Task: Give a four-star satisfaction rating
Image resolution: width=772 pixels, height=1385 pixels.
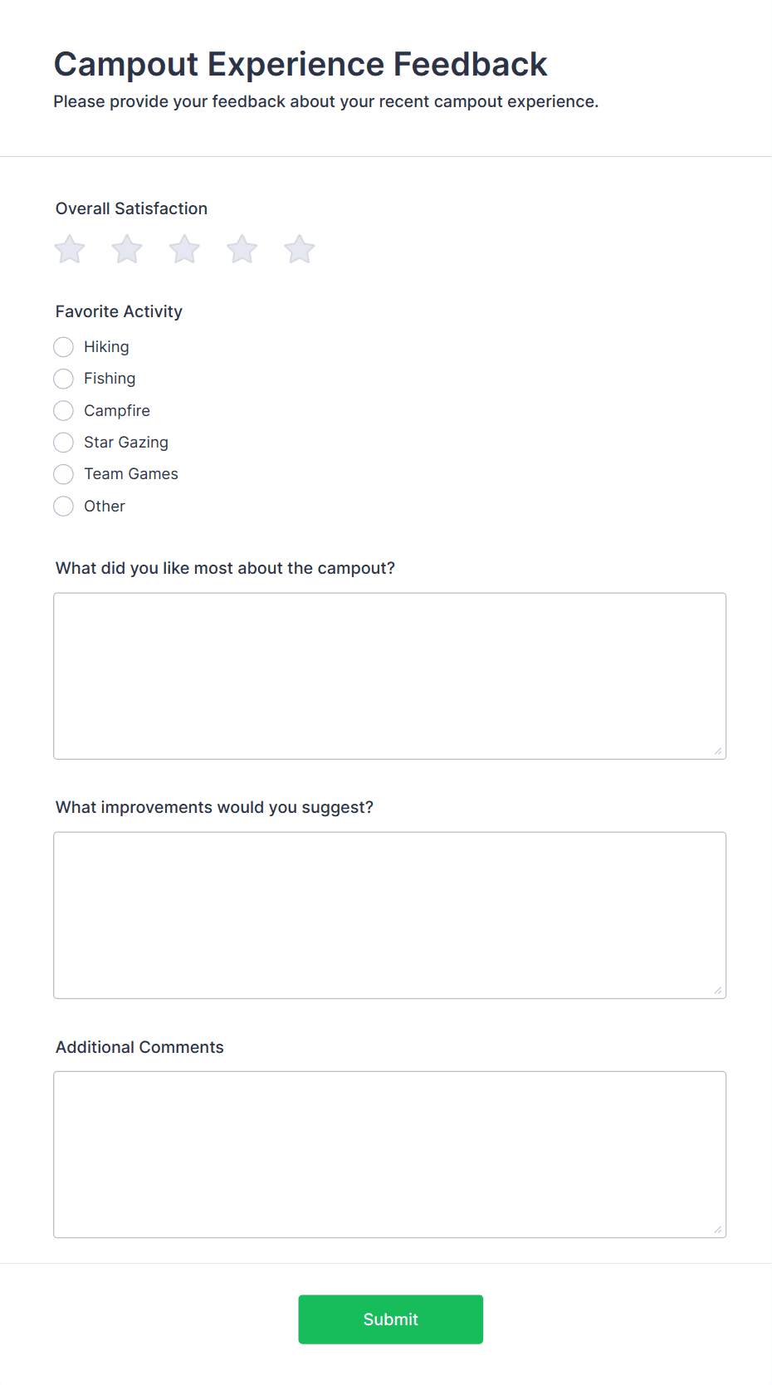Action: 242,249
